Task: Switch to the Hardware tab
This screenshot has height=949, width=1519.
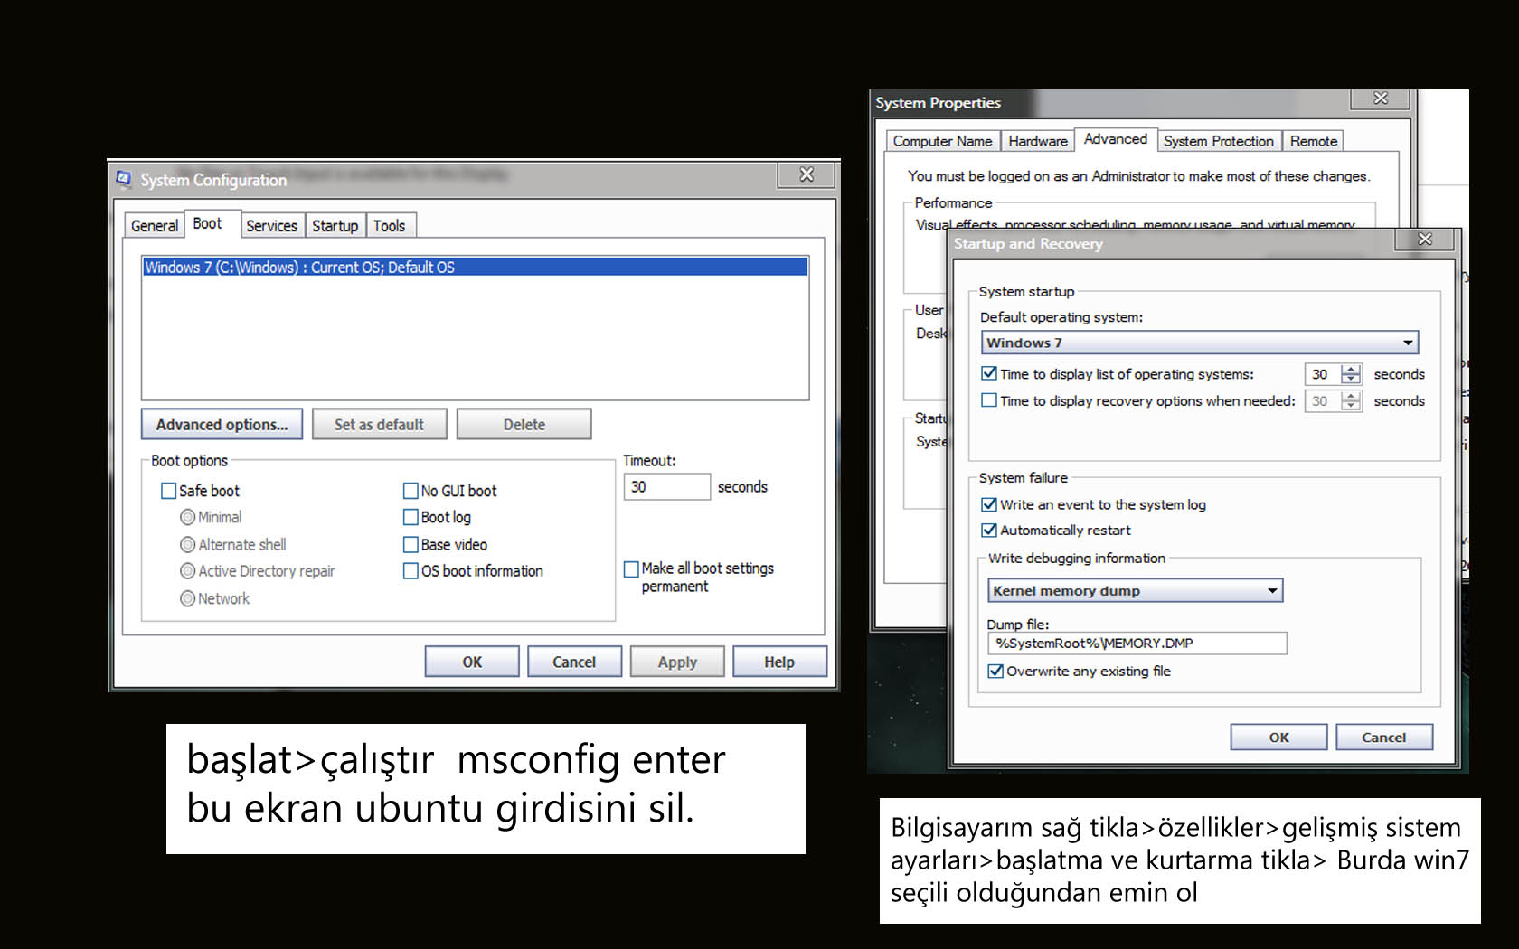Action: (1038, 141)
